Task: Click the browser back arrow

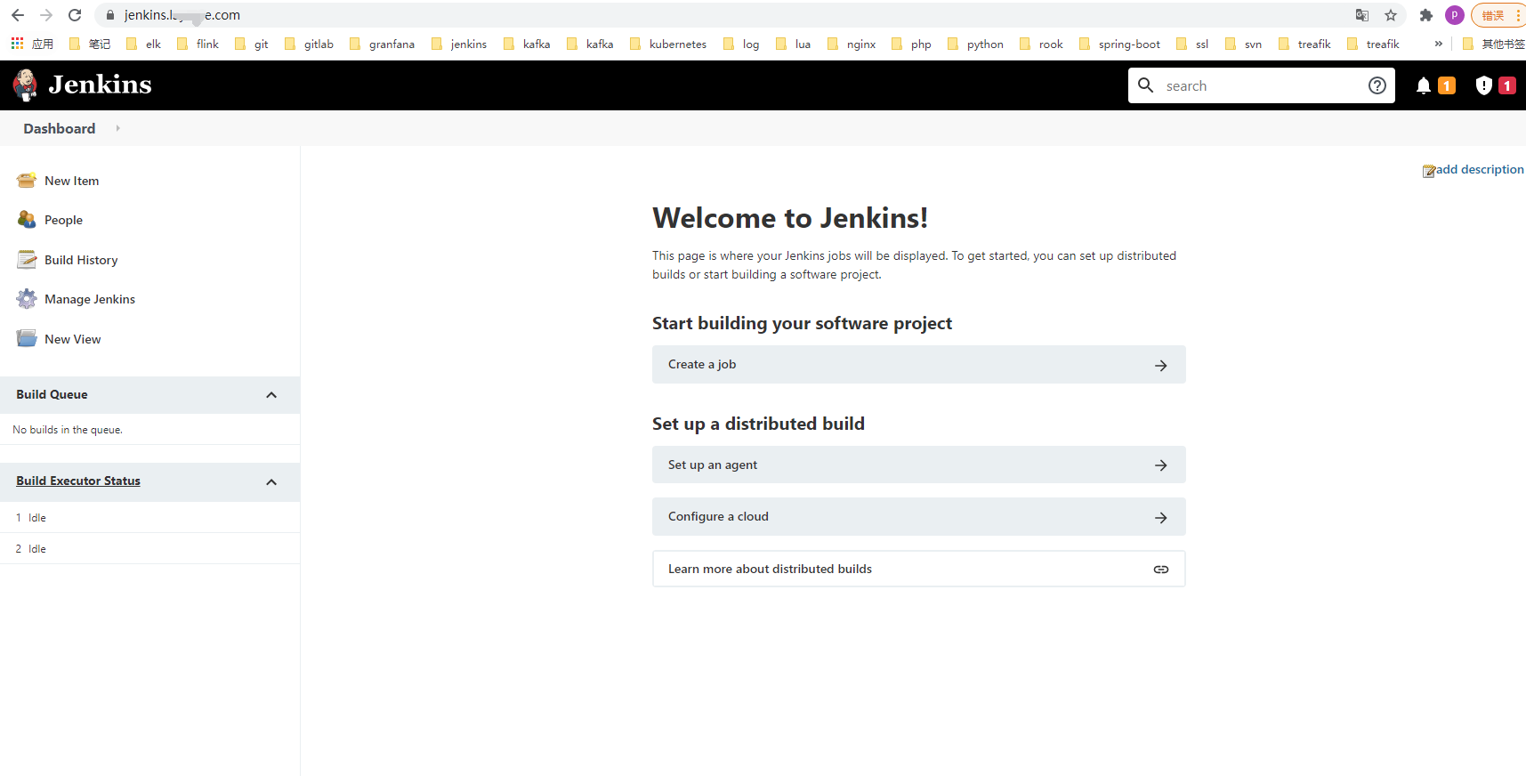Action: [18, 15]
